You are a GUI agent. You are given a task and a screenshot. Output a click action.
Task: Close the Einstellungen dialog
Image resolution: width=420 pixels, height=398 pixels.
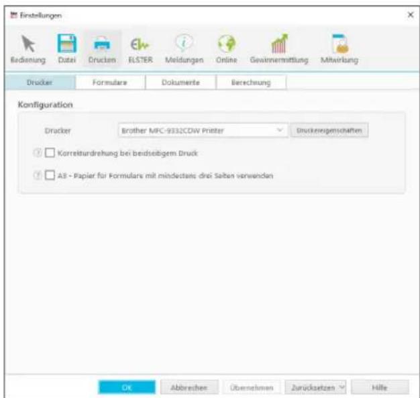click(x=411, y=15)
